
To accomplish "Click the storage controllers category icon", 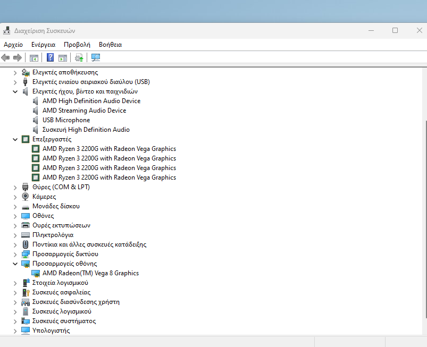I will pos(26,72).
